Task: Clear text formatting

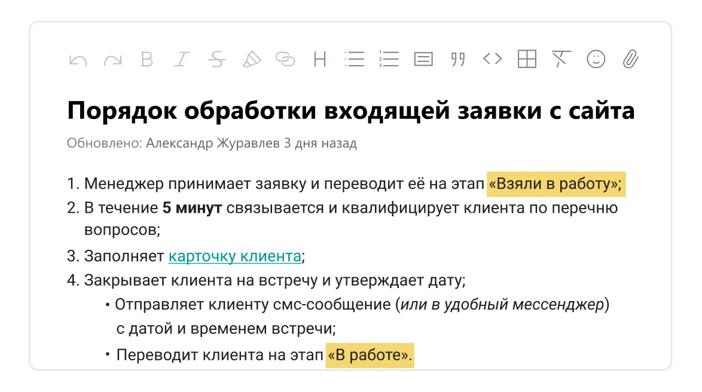Action: [560, 60]
